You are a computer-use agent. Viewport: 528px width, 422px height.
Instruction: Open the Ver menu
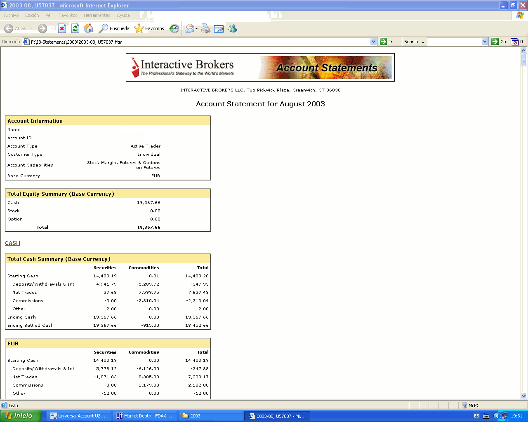click(x=49, y=15)
